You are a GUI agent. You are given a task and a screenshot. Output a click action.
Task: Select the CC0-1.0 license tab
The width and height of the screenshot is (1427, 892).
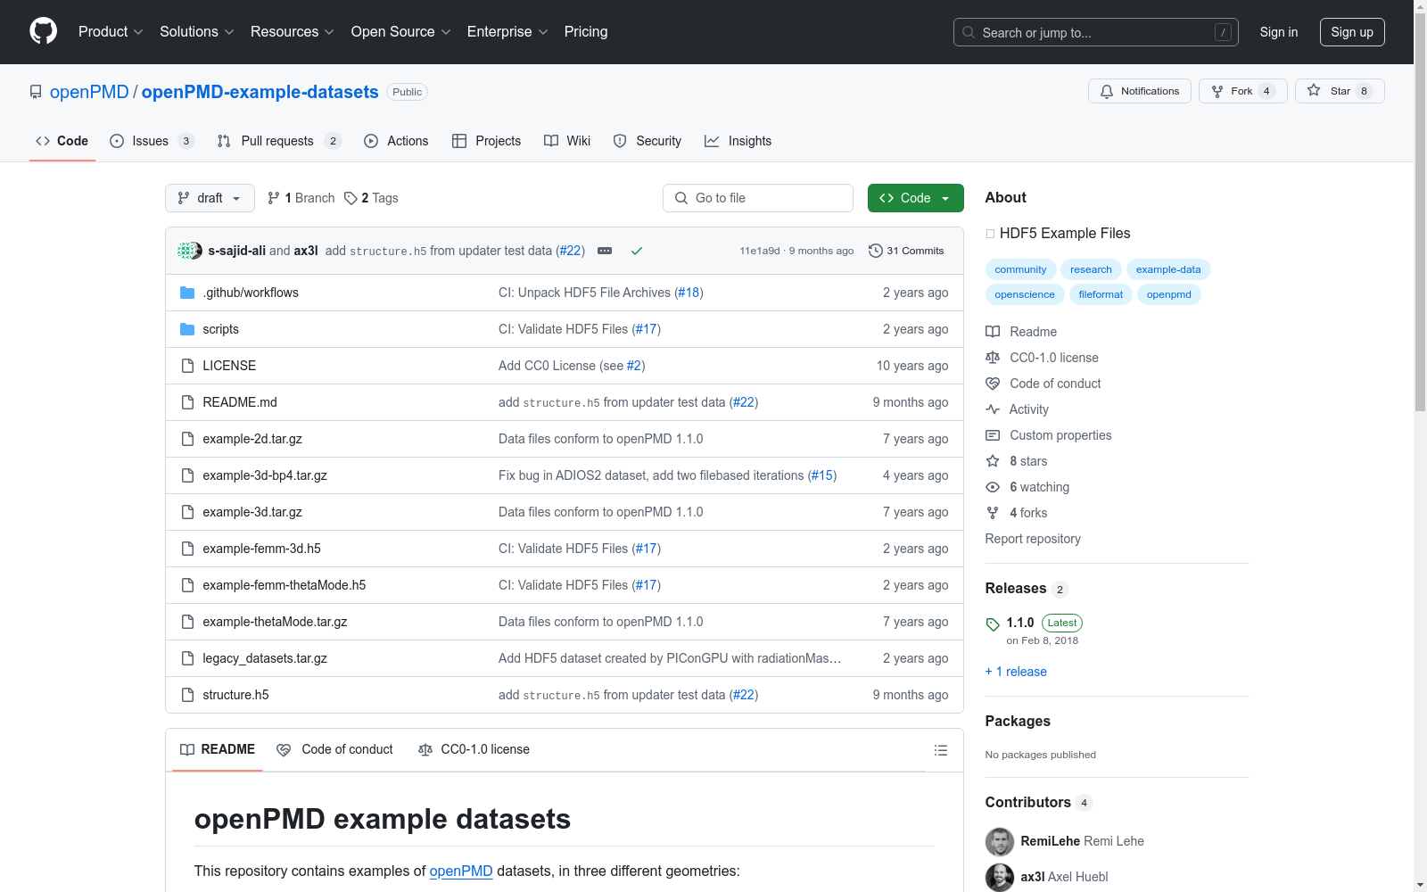coord(474,749)
